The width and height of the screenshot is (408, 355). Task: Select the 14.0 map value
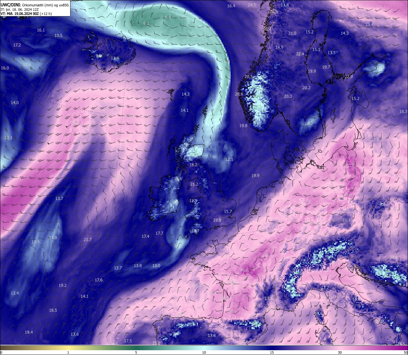tap(15, 103)
